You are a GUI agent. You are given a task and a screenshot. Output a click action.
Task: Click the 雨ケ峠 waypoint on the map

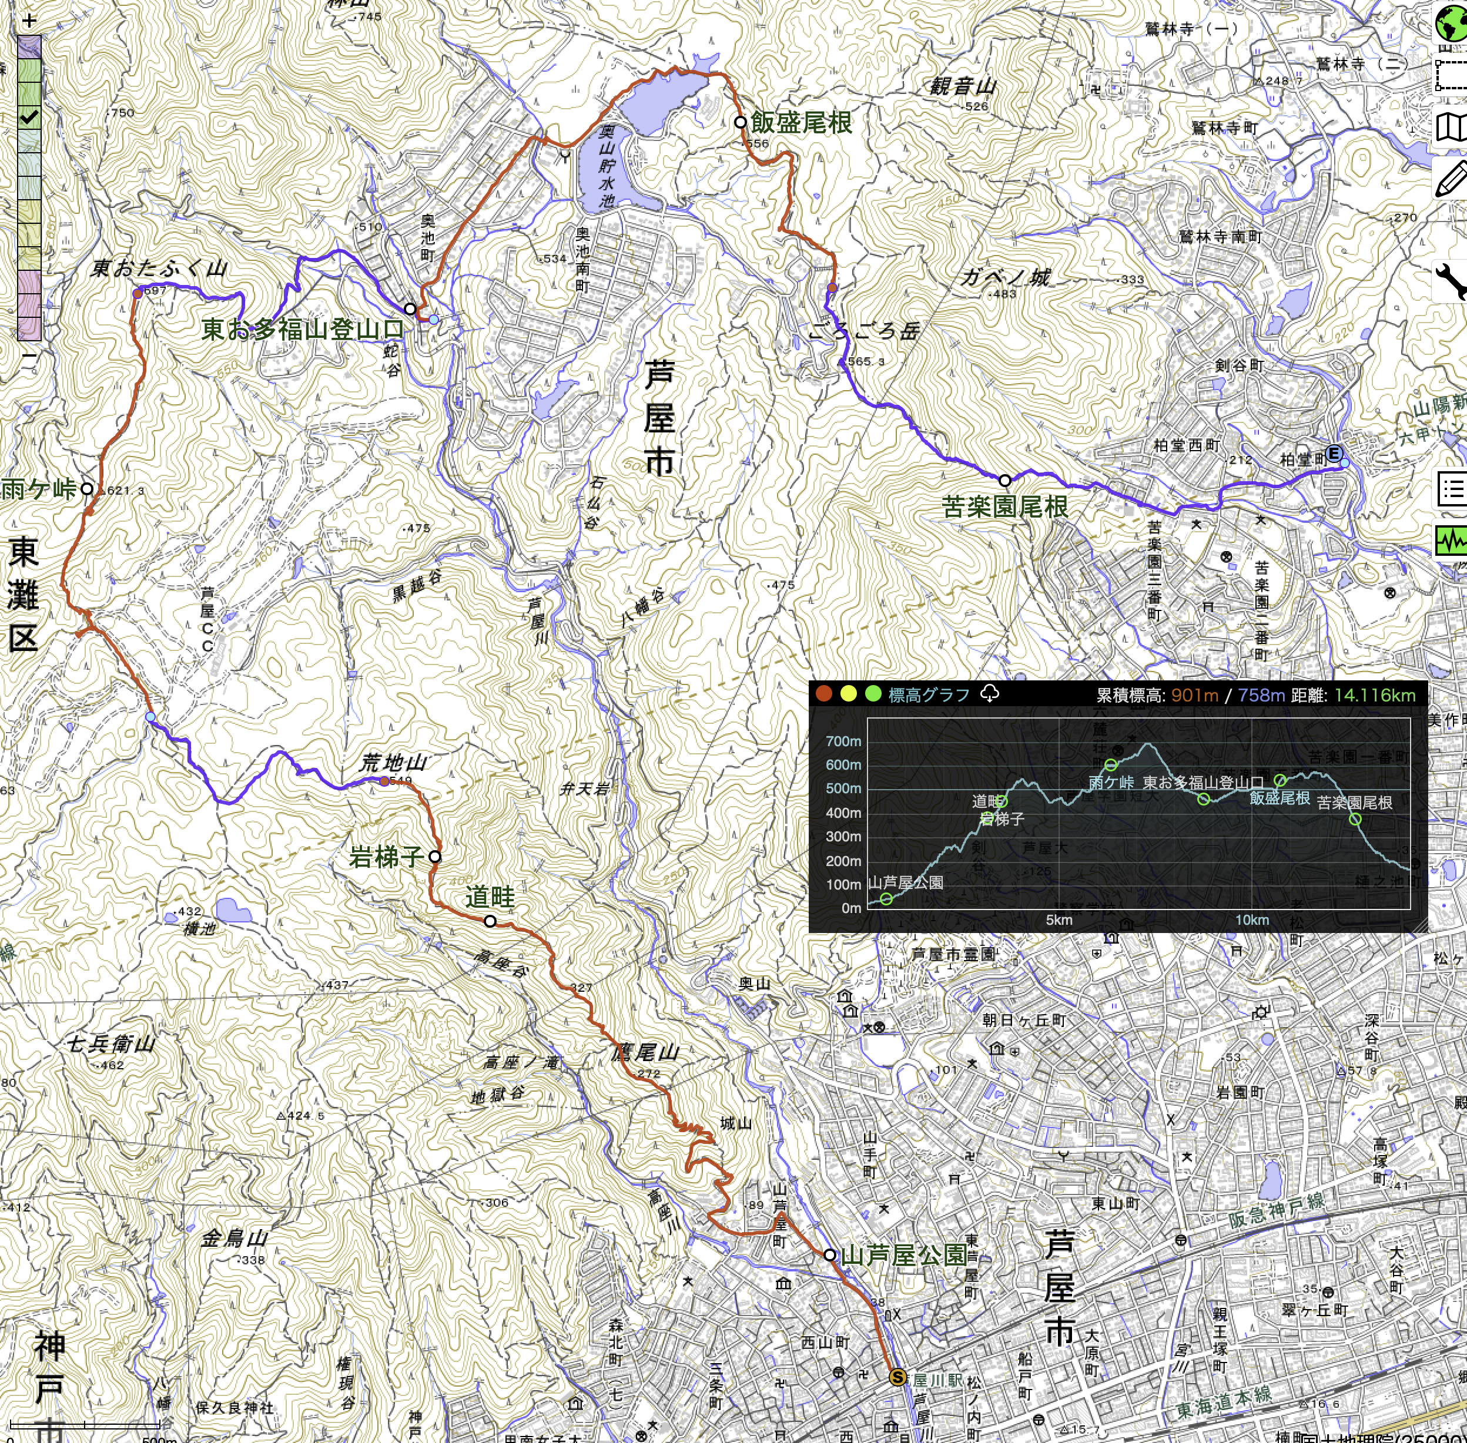pos(87,489)
